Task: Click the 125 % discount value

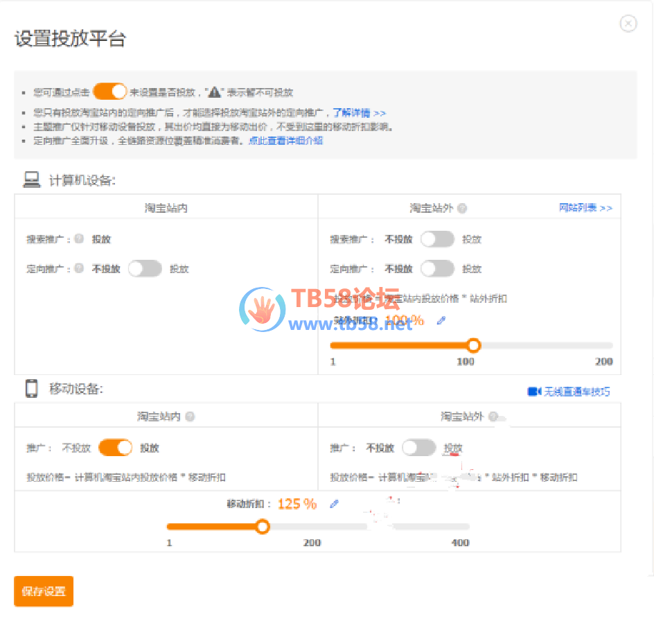Action: click(297, 504)
